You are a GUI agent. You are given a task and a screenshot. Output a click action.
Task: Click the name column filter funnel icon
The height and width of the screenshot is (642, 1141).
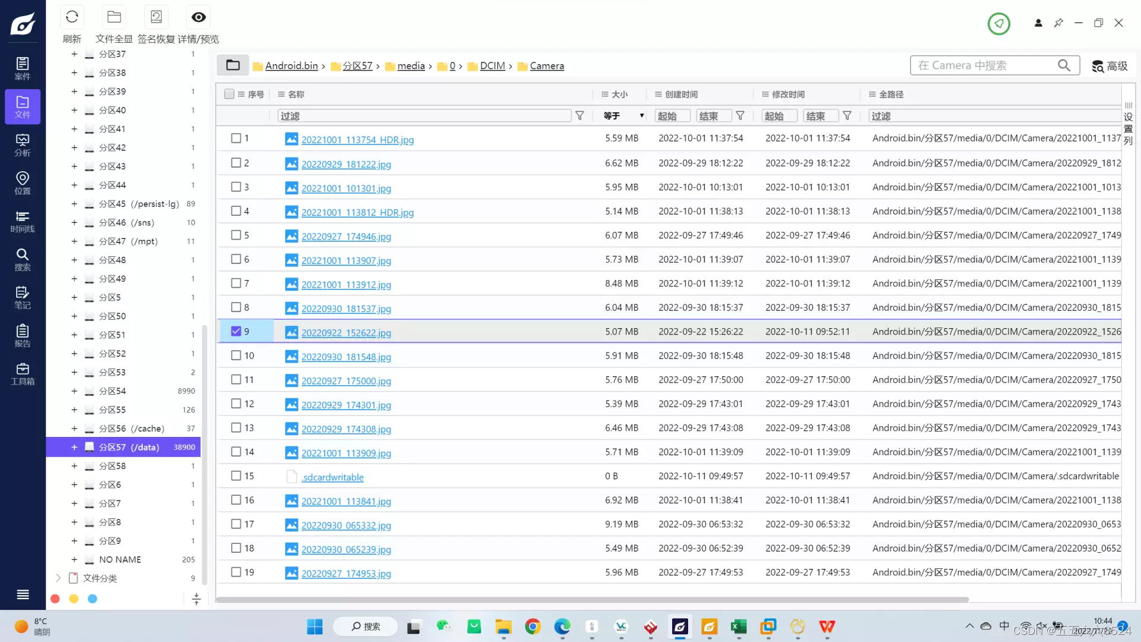click(579, 116)
